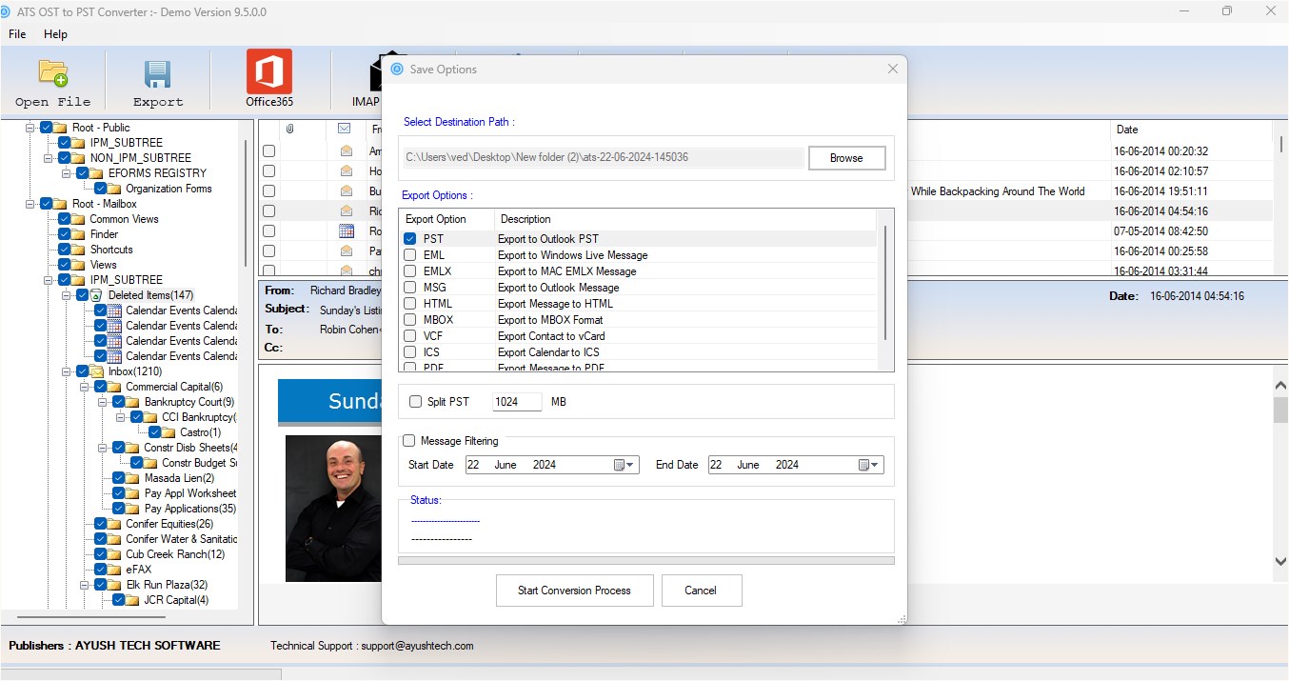Screen dimensions: 1289x681
Task: Click the Date column header
Action: (x=1191, y=130)
